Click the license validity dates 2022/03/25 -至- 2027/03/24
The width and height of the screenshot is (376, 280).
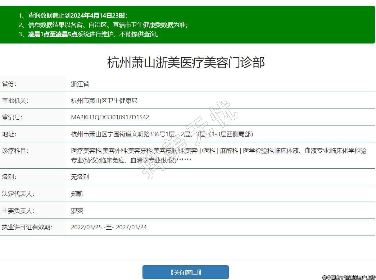(109, 227)
